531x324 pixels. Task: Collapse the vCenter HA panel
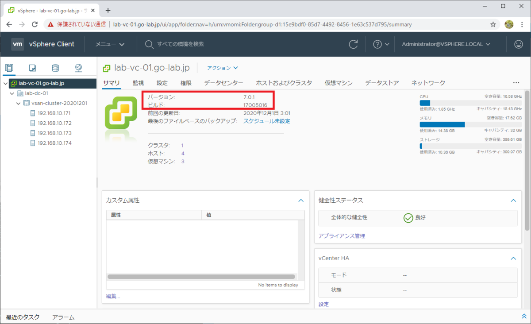(513, 258)
